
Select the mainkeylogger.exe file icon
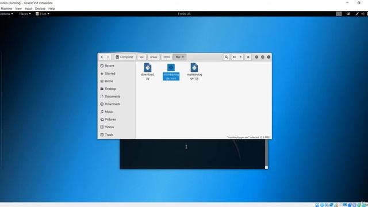(x=171, y=68)
